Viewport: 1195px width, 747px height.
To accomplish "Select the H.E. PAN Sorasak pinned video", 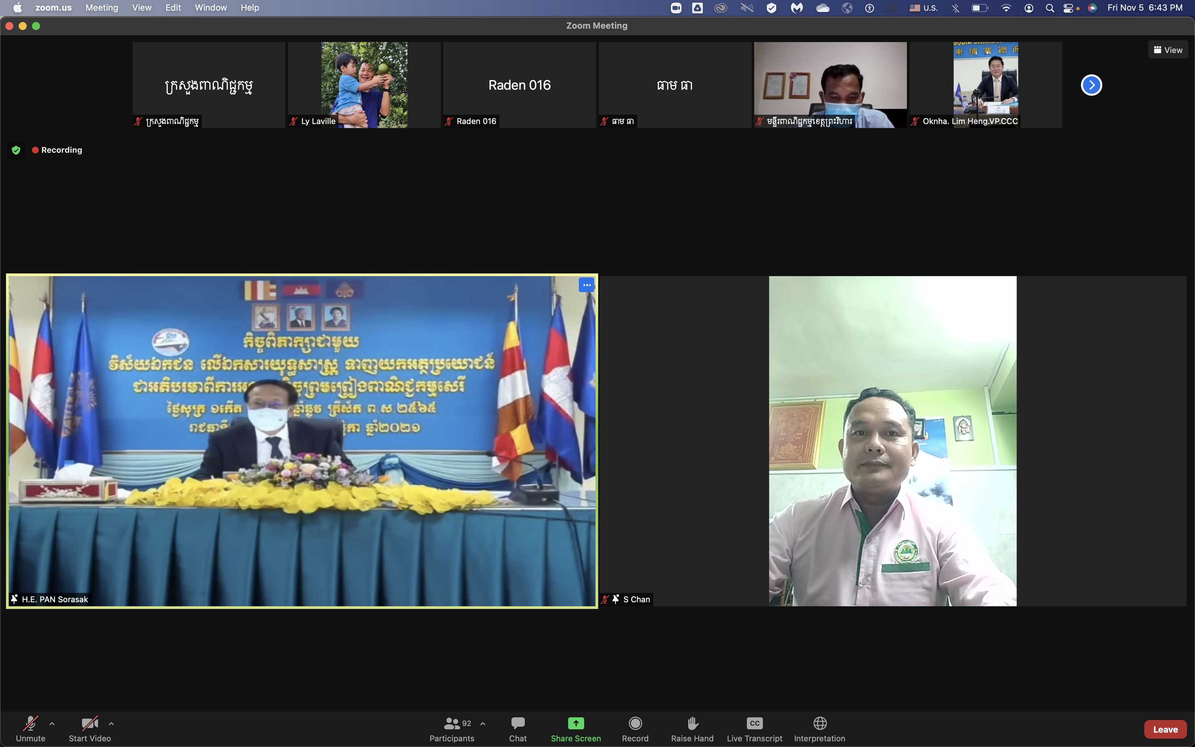I will (x=302, y=441).
